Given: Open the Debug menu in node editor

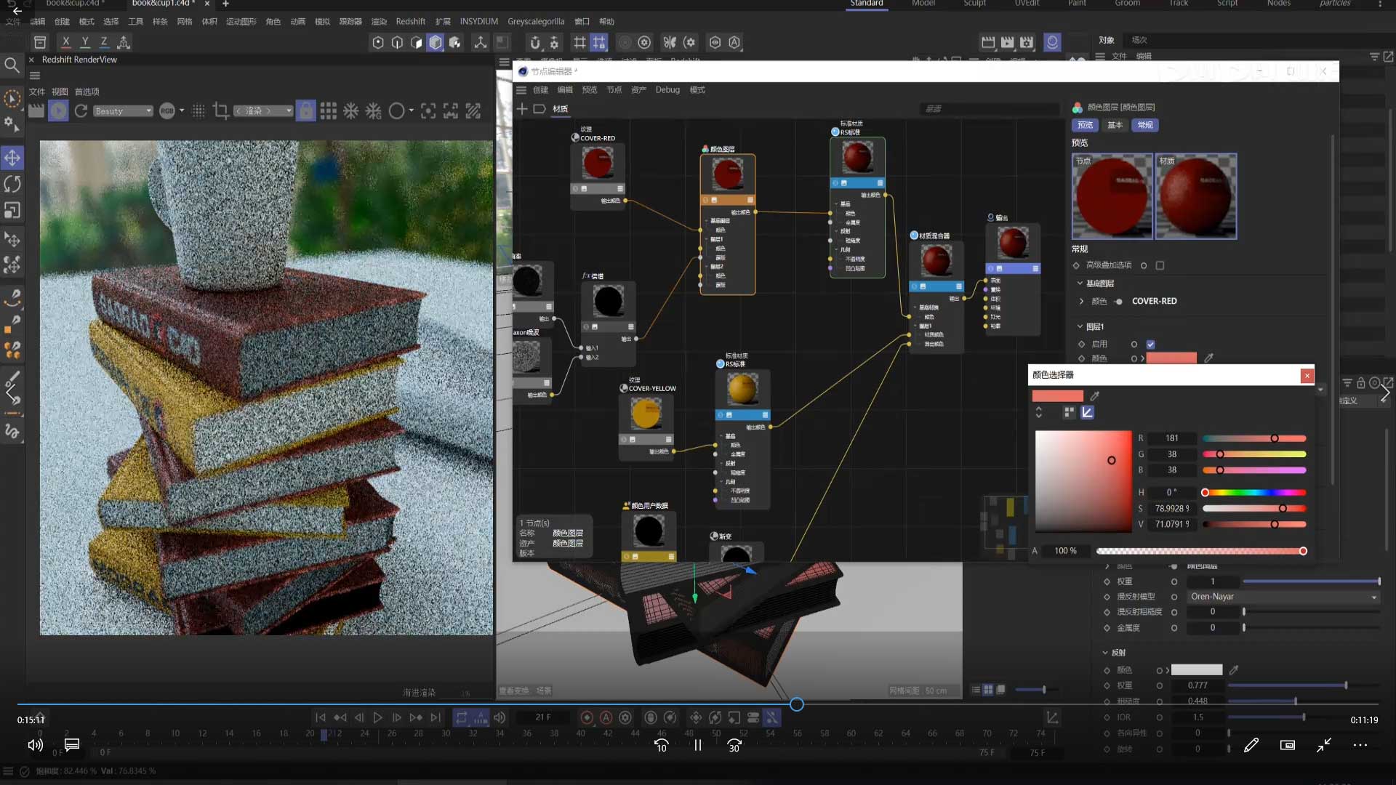Looking at the screenshot, I should 667,90.
